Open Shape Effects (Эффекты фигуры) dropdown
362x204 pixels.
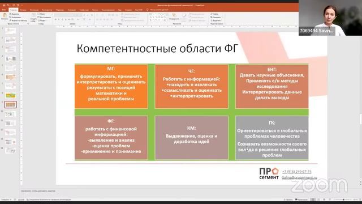pos(197,20)
